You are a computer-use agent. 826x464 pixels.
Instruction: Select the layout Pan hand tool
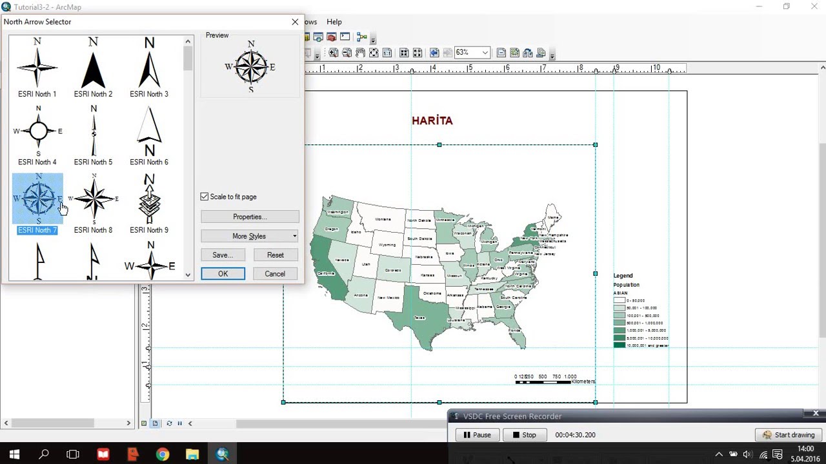(x=360, y=53)
